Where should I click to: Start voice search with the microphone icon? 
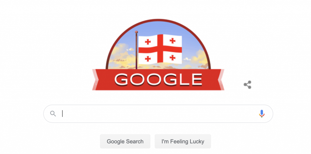pos(261,114)
